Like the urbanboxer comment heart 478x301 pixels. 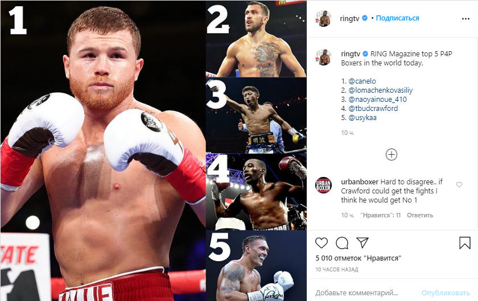[459, 184]
